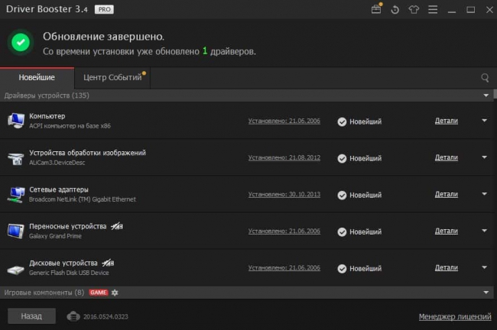Expand dropdown arrow for Сетевые адаптеры row
The height and width of the screenshot is (330, 497).
click(484, 194)
